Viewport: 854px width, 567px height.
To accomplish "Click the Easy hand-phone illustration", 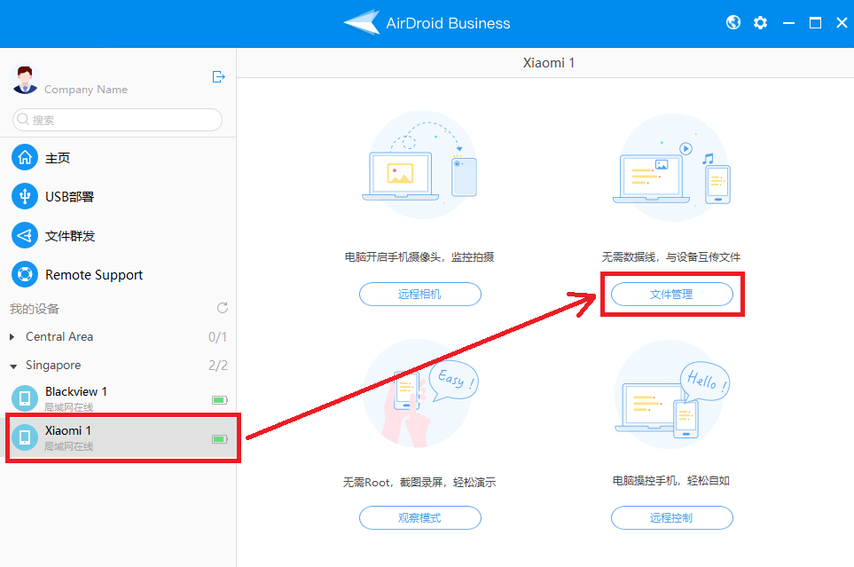I will [x=420, y=393].
